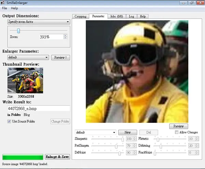Enable the Allow Changes checkbox
205x169 pixels.
click(x=177, y=132)
